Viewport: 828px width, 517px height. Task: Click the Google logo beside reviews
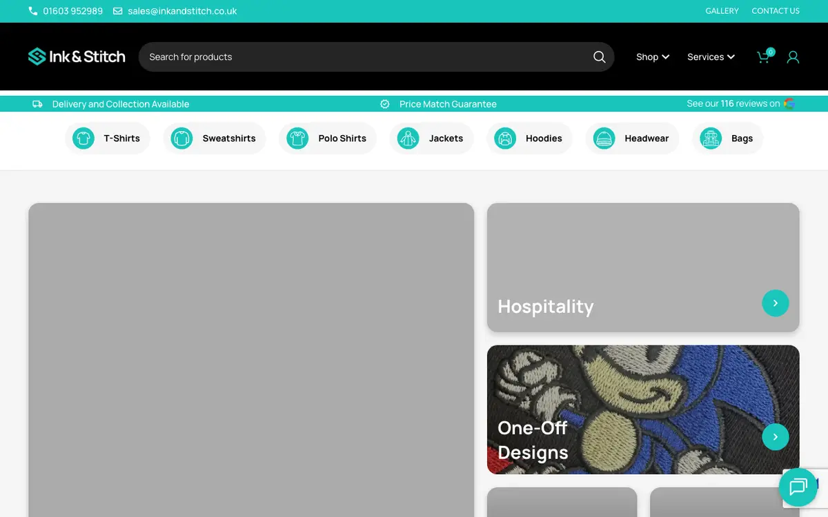coord(789,103)
